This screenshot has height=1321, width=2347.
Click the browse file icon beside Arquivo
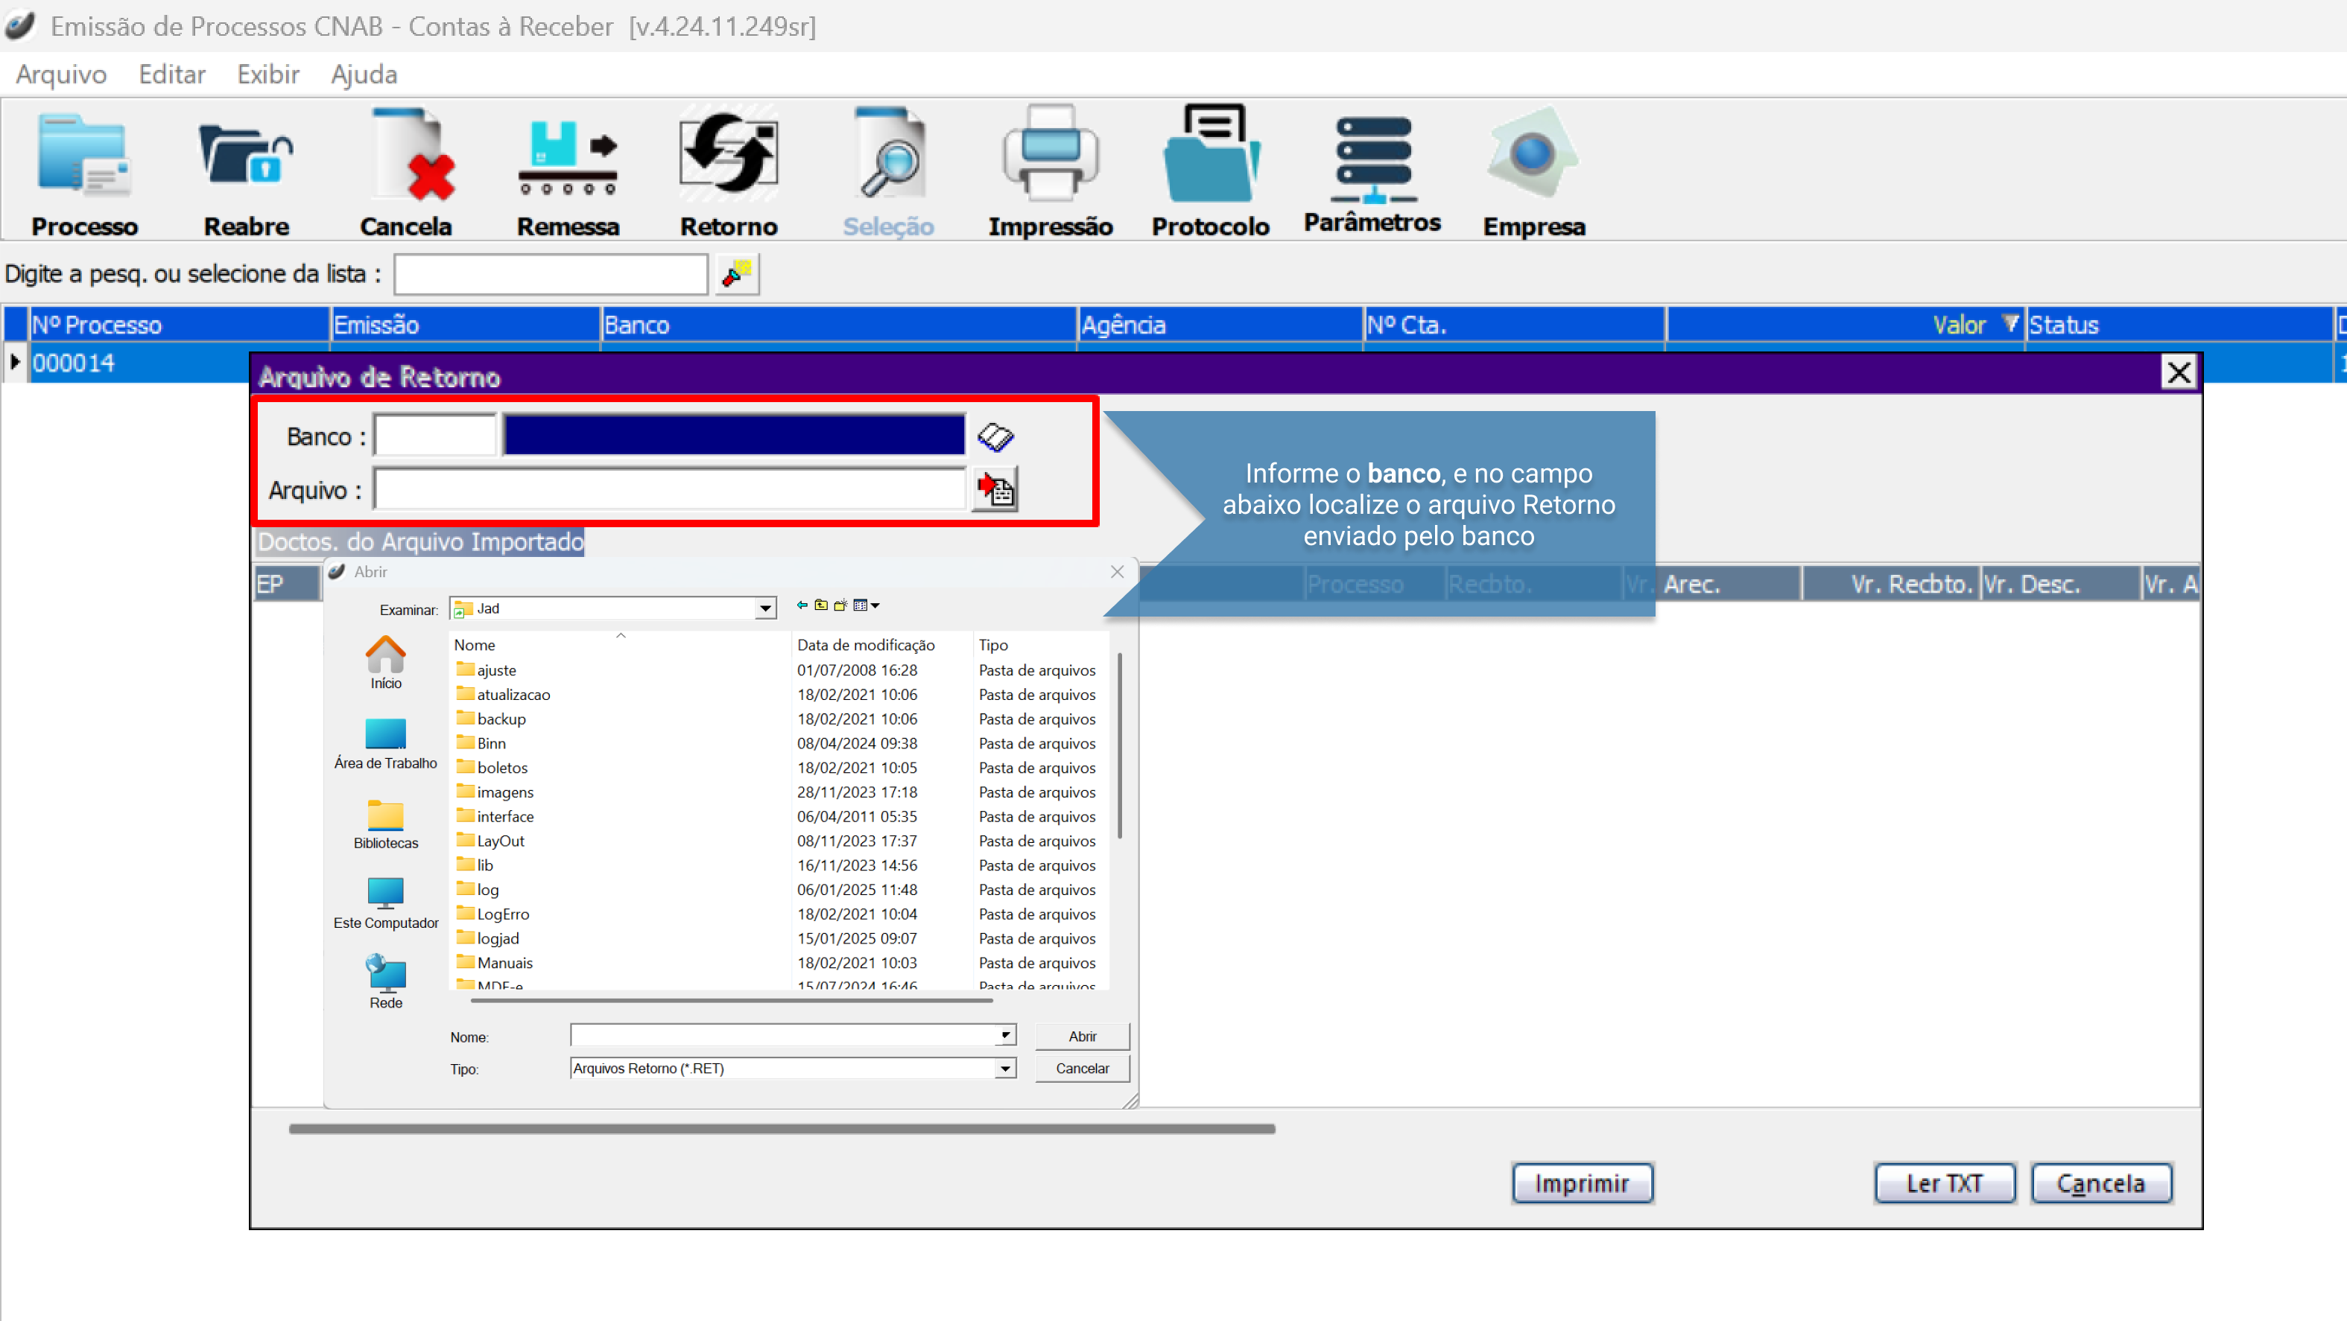click(995, 490)
